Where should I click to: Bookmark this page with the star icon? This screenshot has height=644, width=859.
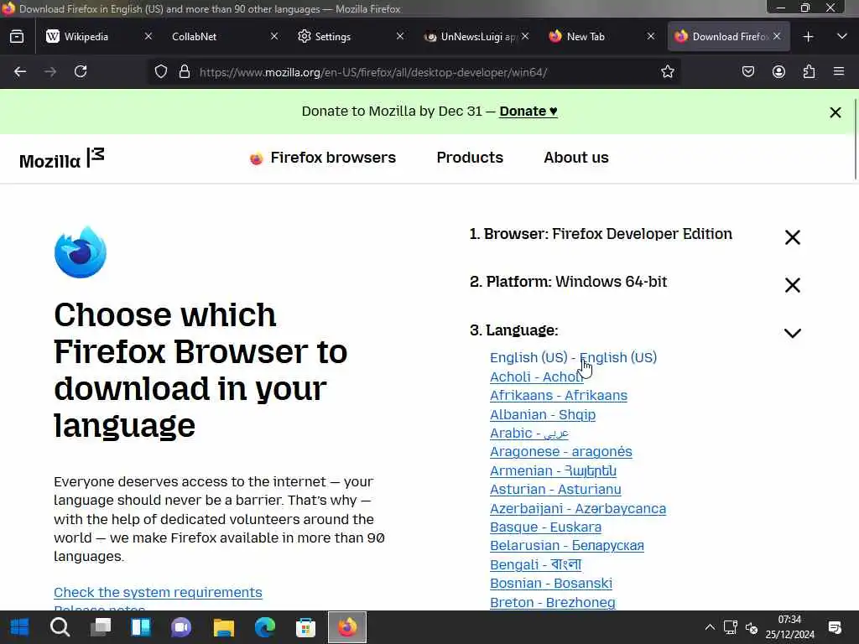coord(667,72)
